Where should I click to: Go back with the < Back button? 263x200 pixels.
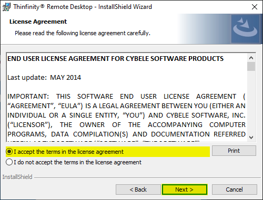point(138,190)
